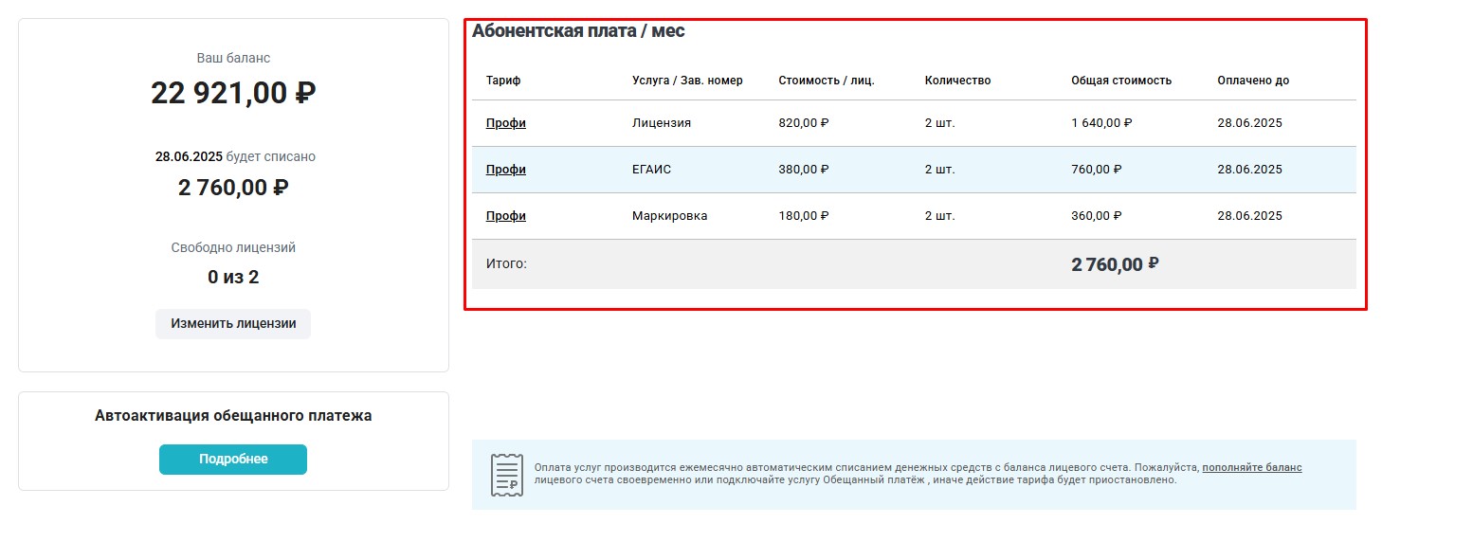The height and width of the screenshot is (542, 1473).
Task: Open Профи tariff link in ЕГАИС row
Action: click(506, 170)
